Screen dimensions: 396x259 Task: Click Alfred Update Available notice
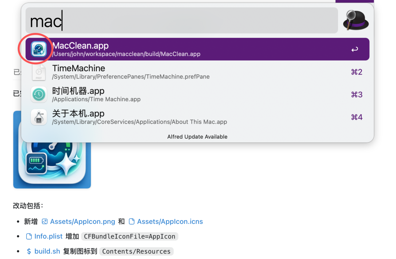point(197,137)
